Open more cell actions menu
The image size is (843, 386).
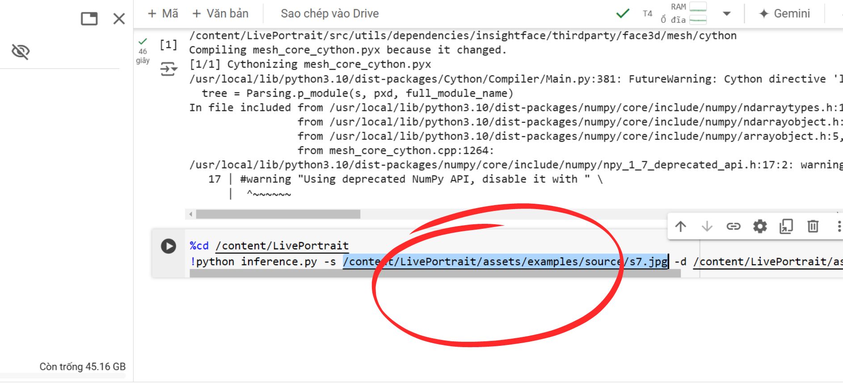[839, 227]
